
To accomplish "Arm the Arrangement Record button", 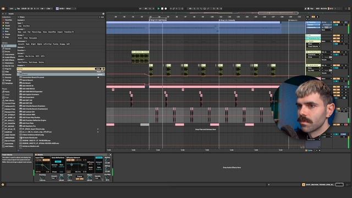I will tap(166, 9).
